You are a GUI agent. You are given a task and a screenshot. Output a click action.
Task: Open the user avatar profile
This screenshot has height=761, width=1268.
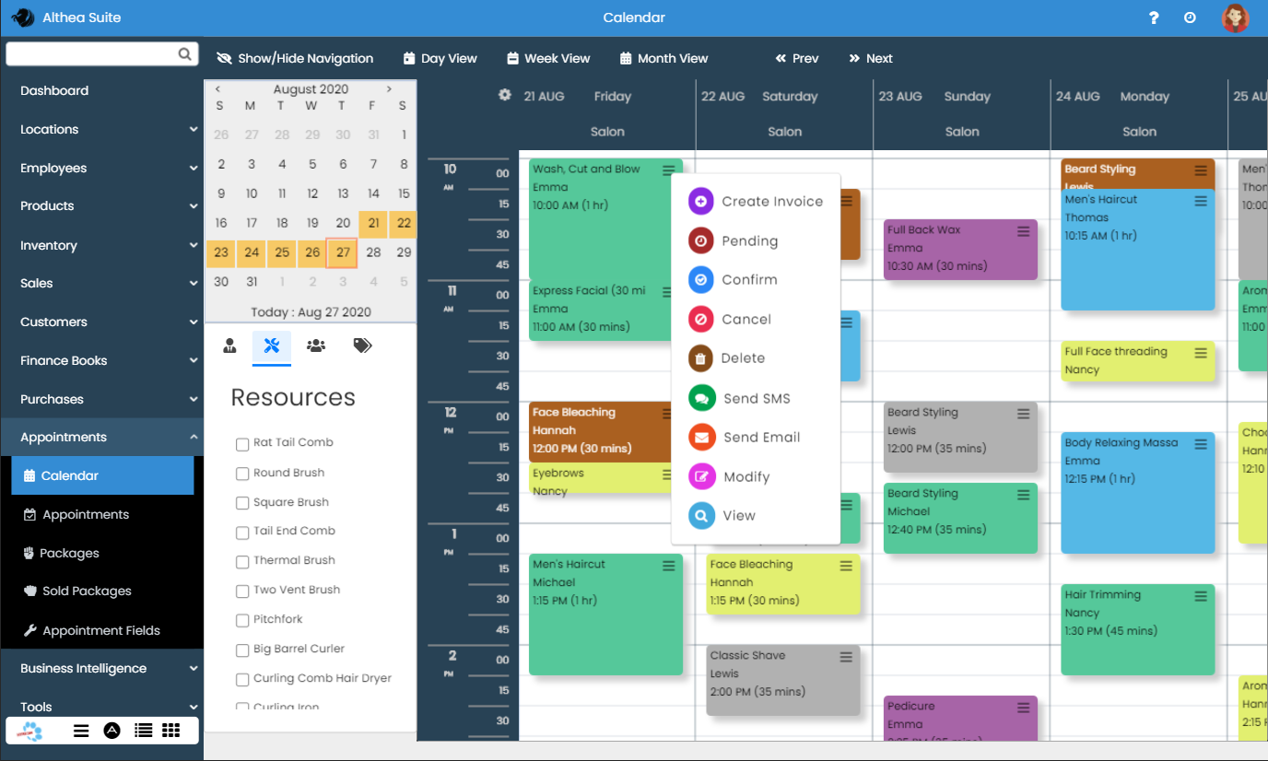pos(1235,18)
